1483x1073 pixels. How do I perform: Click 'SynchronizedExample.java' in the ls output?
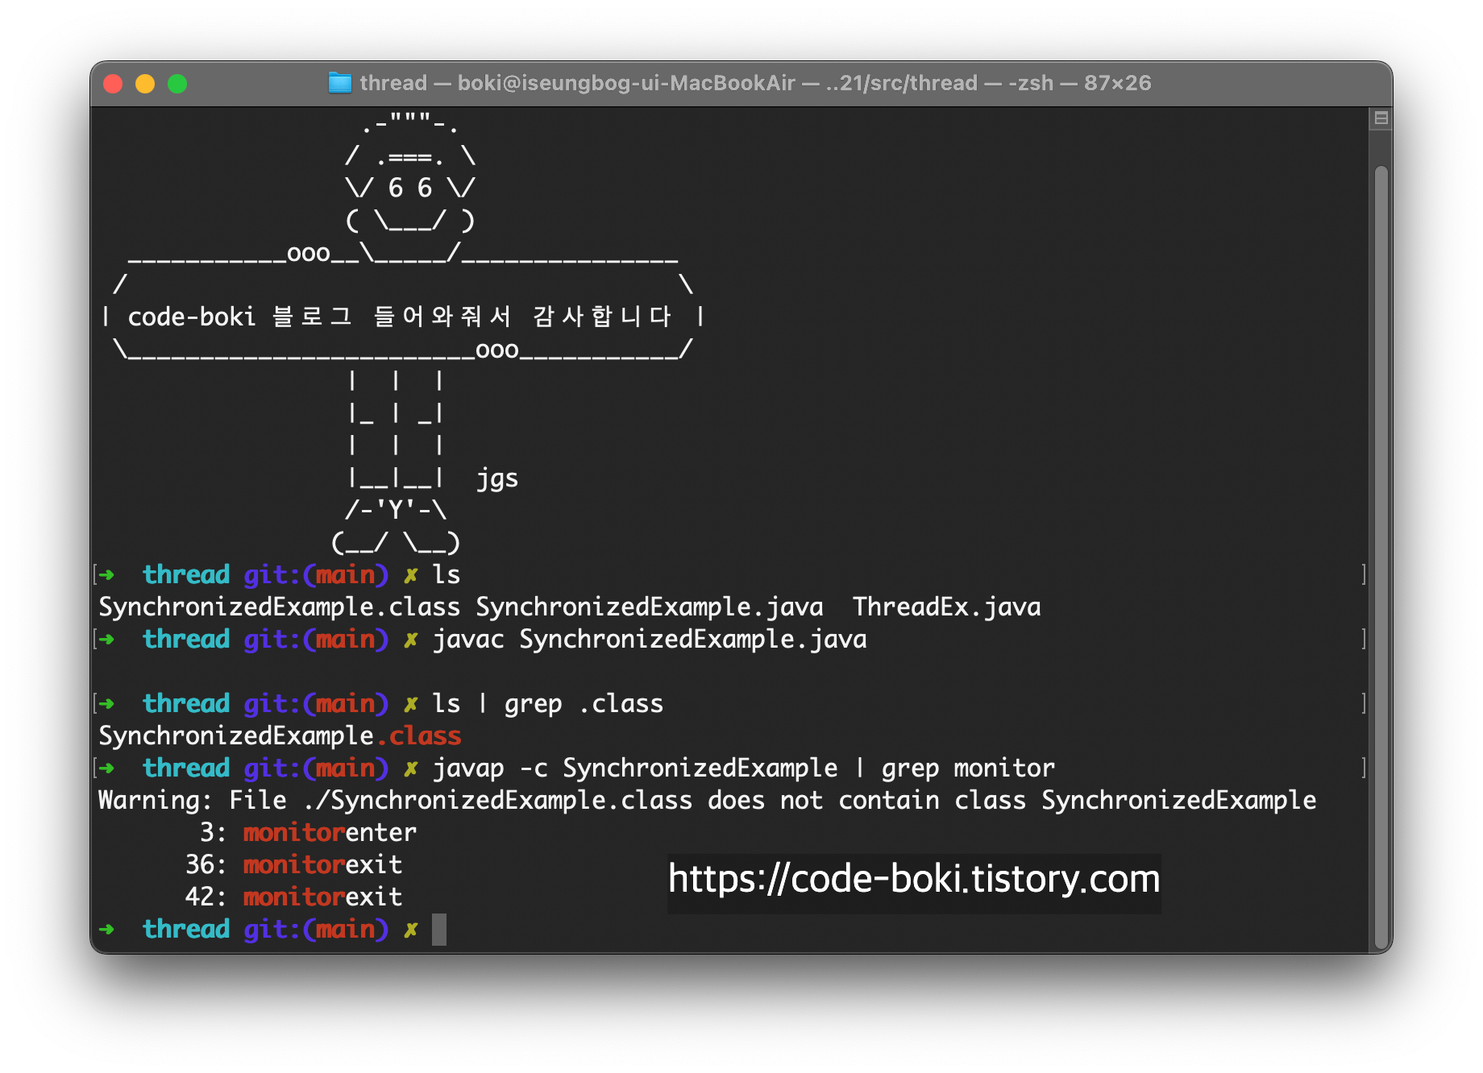coord(650,607)
